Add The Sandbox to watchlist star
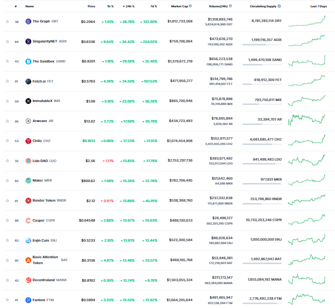Screen dimensions: 335x308 [x=7, y=61]
